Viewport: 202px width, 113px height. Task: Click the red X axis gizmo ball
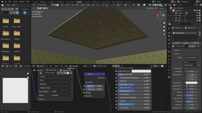(x=158, y=15)
